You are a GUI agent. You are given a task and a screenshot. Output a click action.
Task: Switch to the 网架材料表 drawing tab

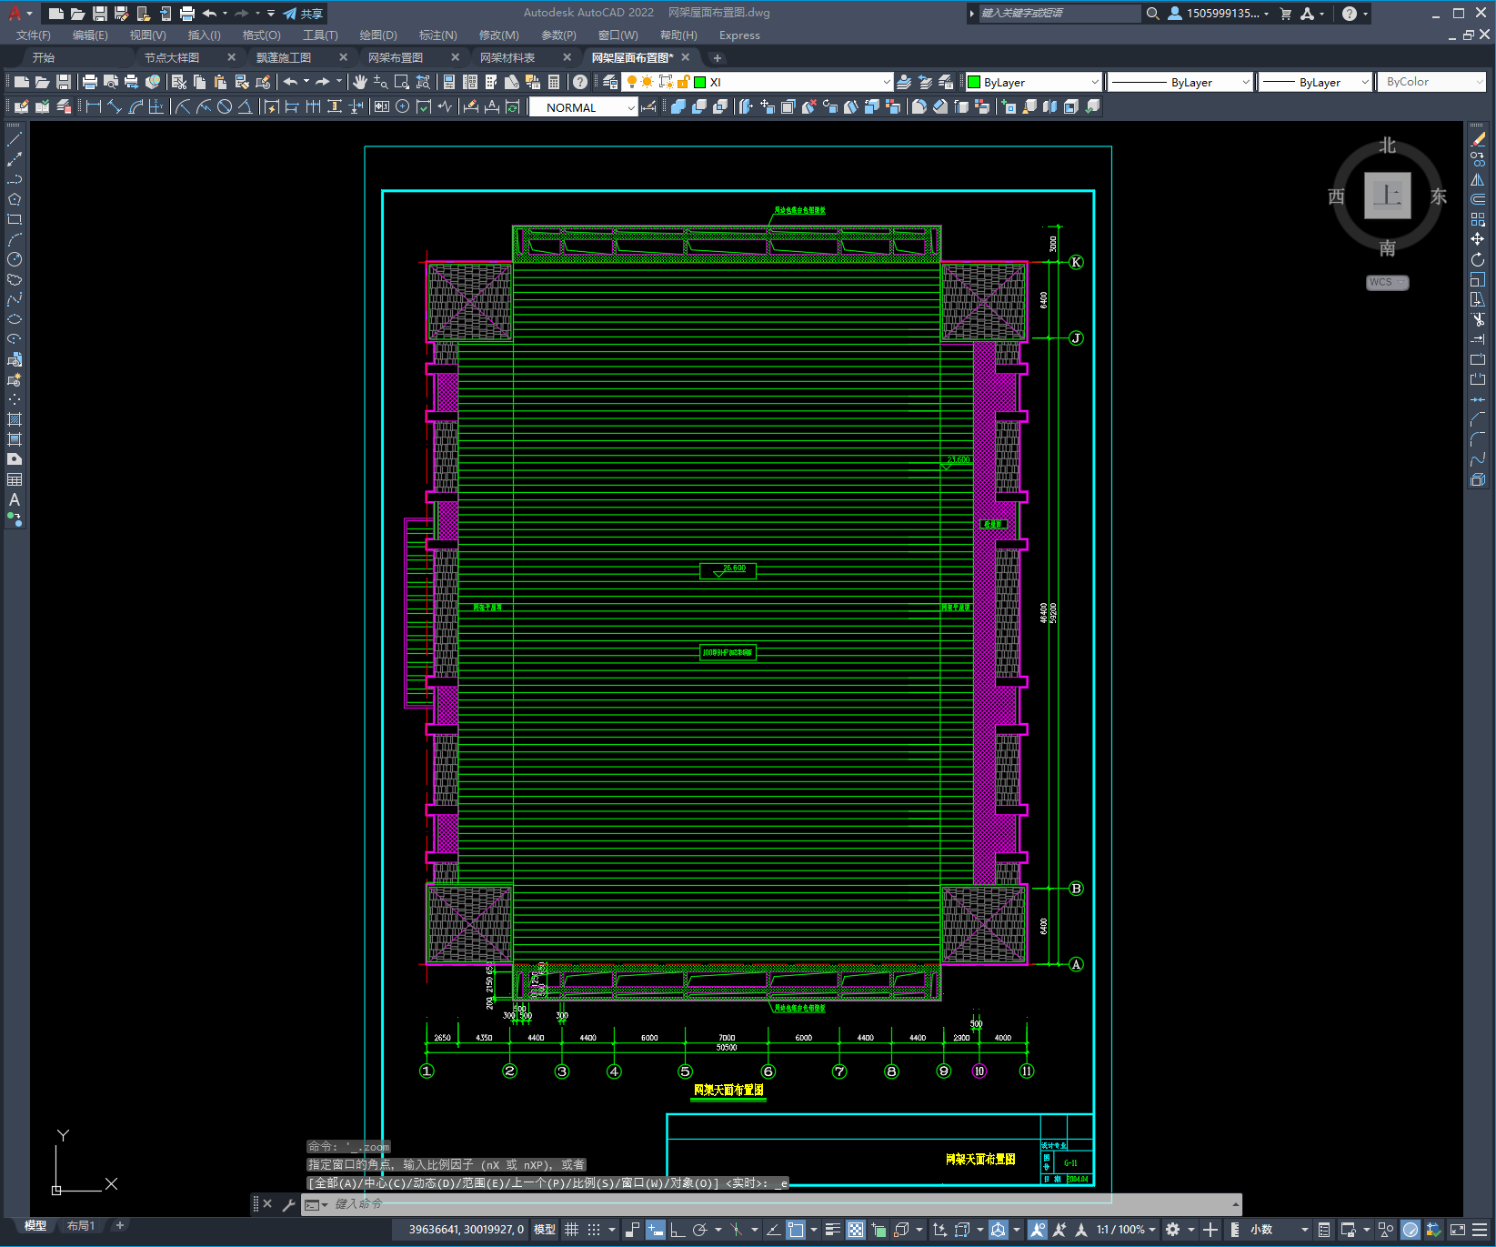click(507, 57)
